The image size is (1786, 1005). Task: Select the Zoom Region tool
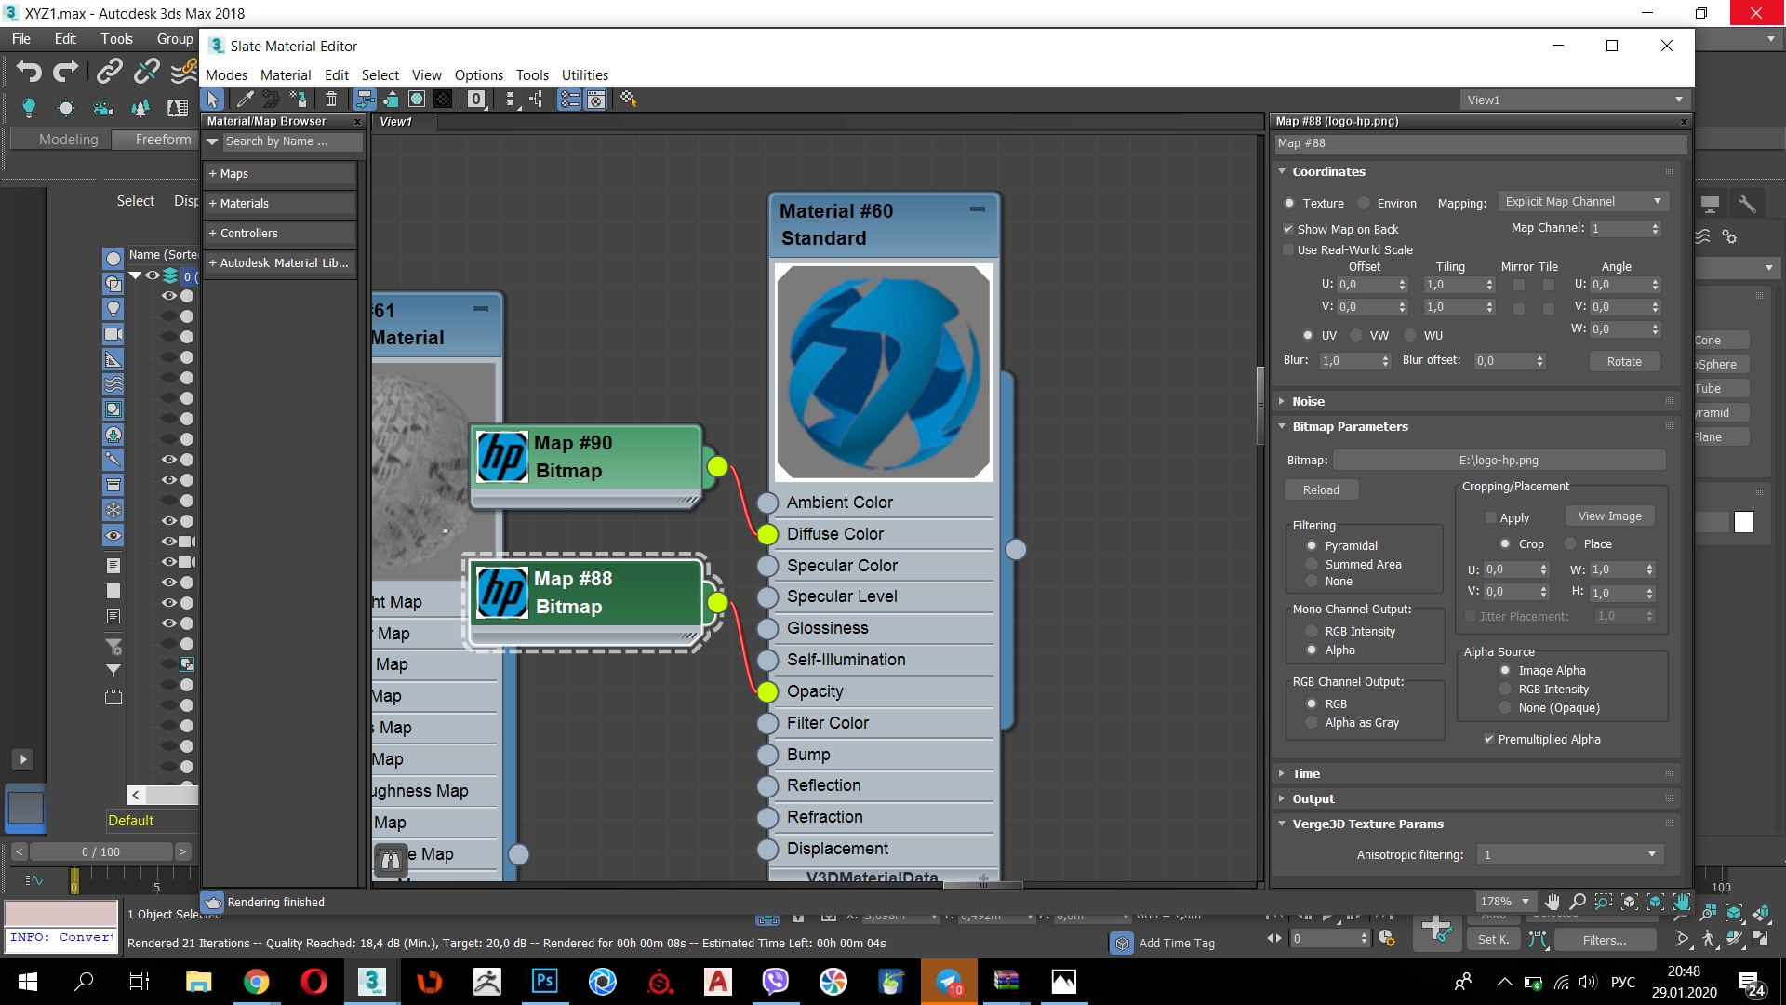click(1604, 901)
